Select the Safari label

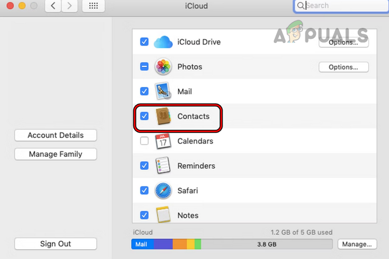point(188,191)
